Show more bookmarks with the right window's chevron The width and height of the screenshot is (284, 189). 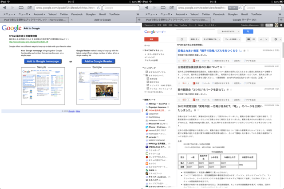(x=280, y=14)
